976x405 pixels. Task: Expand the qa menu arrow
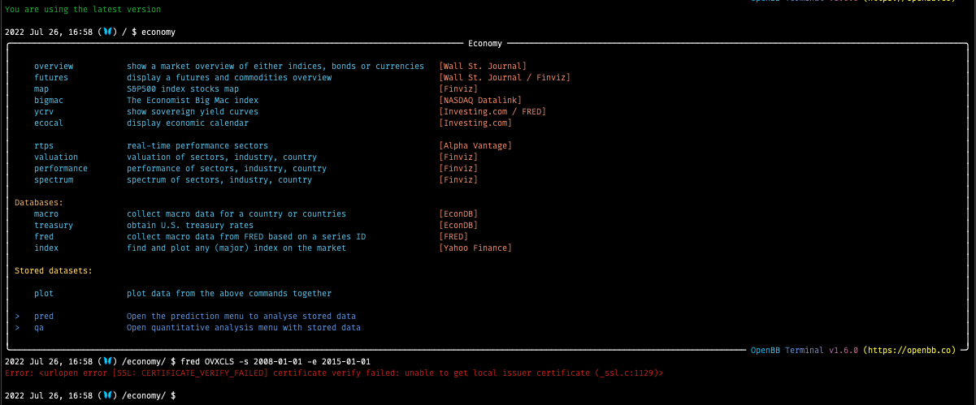click(17, 327)
